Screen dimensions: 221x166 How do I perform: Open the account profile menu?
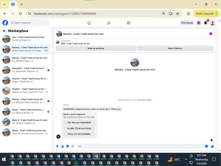[213, 23]
